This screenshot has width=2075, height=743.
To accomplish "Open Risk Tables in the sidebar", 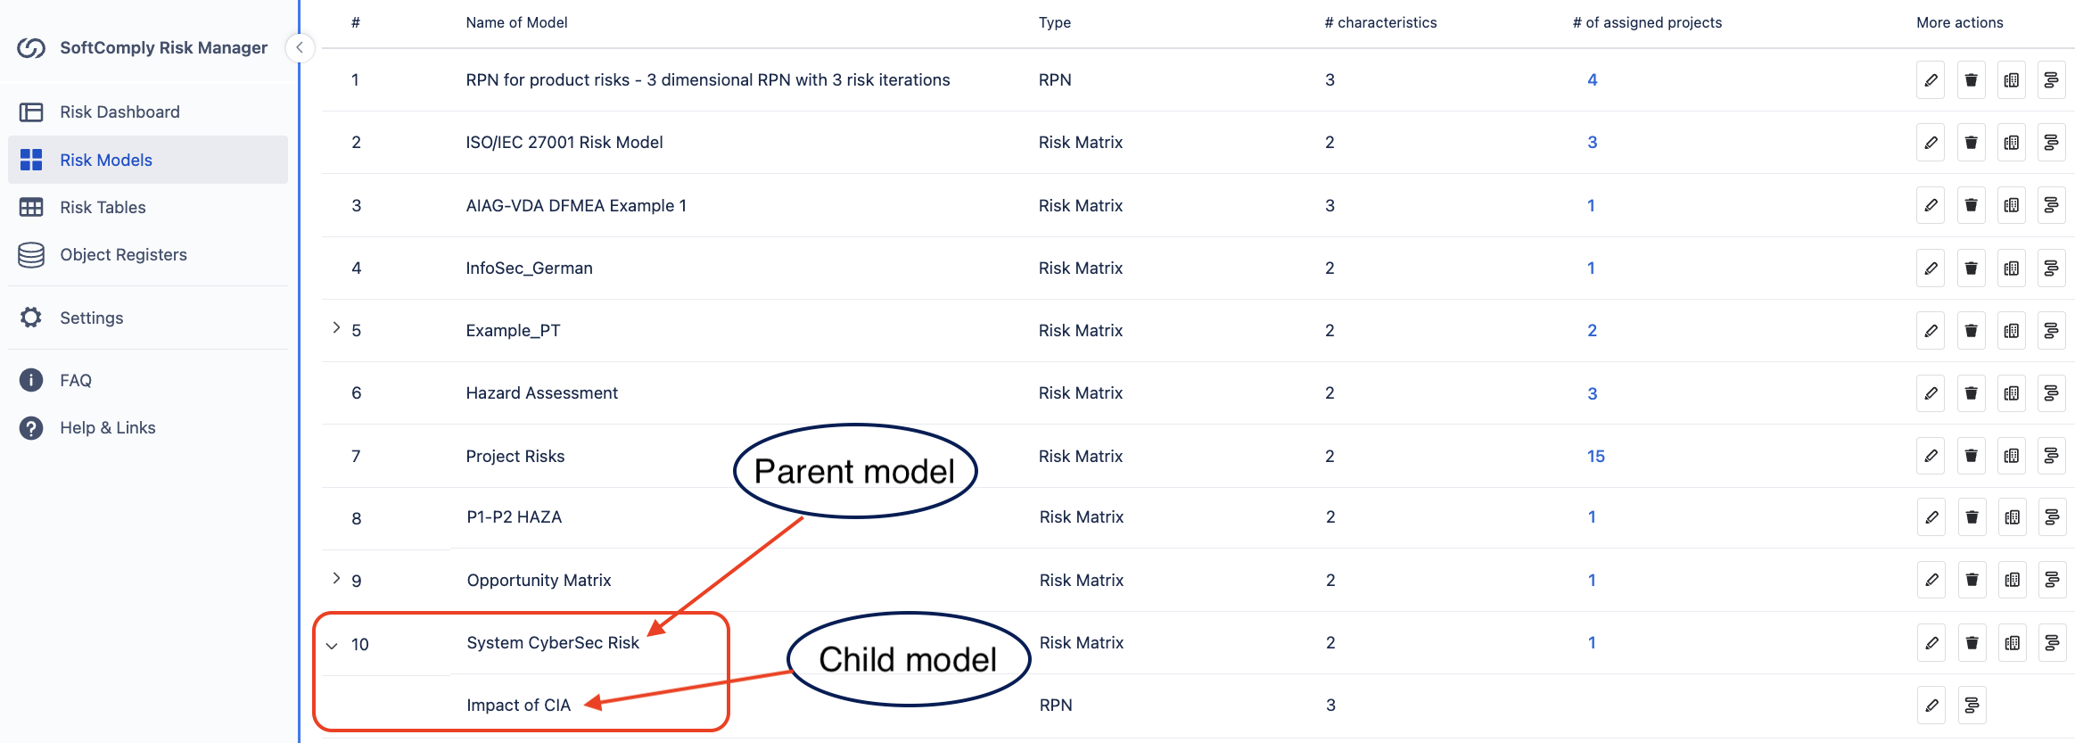I will 103,207.
